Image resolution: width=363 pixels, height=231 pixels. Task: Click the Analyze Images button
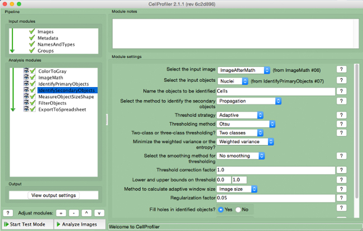click(x=79, y=224)
